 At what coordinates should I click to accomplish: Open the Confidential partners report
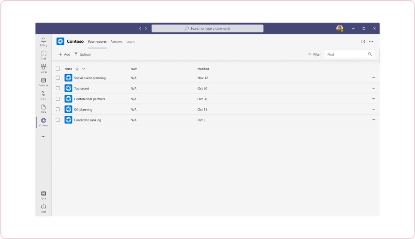(90, 99)
